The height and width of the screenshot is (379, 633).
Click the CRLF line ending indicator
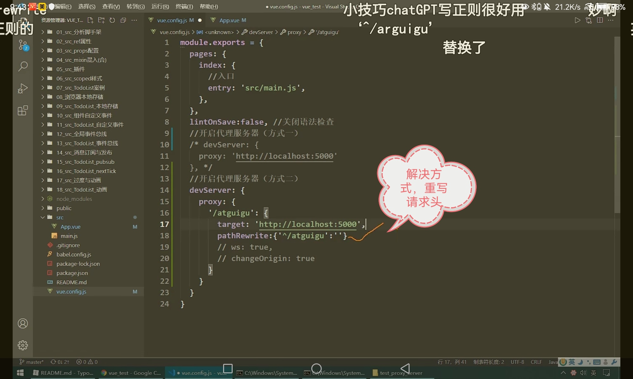point(536,362)
